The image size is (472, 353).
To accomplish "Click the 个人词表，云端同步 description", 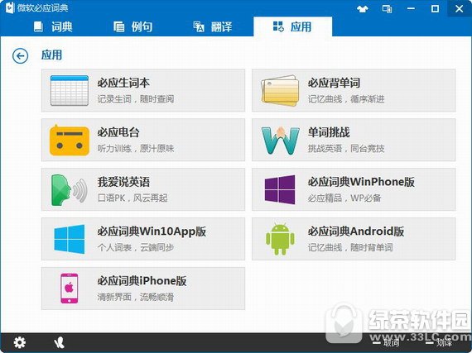I will pos(136,247).
